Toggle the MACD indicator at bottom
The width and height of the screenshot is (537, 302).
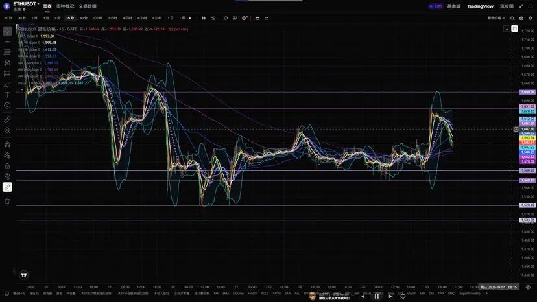(x=252, y=293)
